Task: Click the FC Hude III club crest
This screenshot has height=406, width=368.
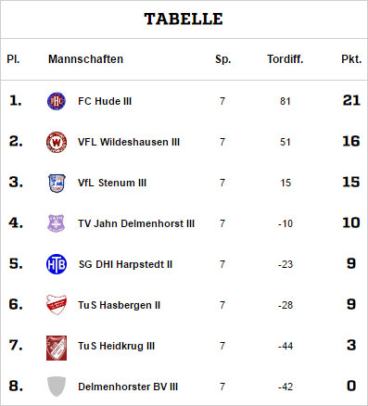Action: tap(57, 101)
